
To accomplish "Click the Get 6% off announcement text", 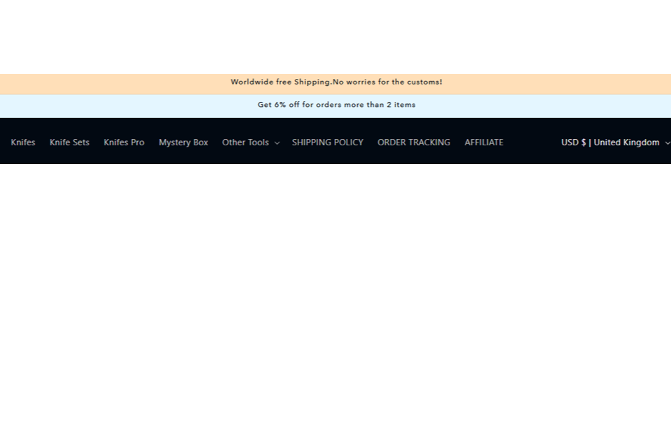I will point(336,105).
